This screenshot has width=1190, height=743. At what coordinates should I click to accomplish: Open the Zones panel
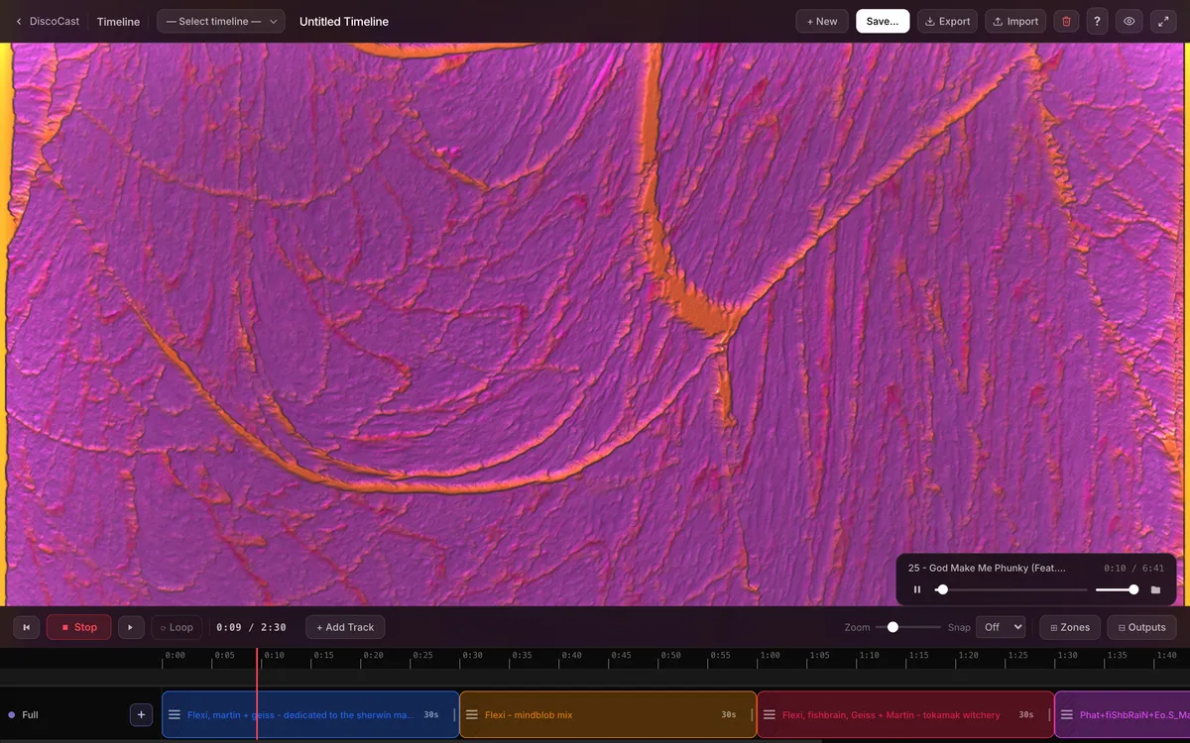click(x=1070, y=627)
